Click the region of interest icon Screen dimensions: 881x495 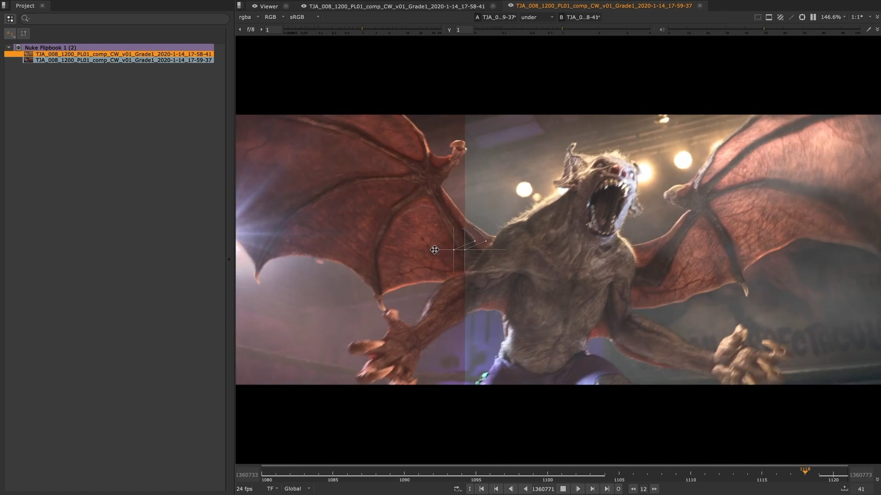pos(802,17)
